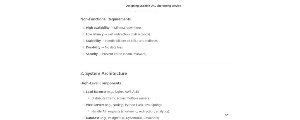Click 'Fast redirection (milliseconds)' text
This screenshot has width=300, height=120.
(x=129, y=34)
